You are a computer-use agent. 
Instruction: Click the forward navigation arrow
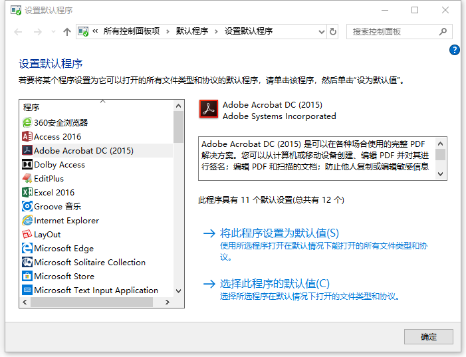click(x=38, y=31)
